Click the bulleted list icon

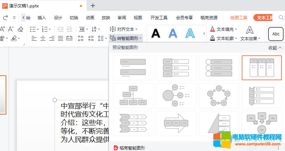[33, 29]
